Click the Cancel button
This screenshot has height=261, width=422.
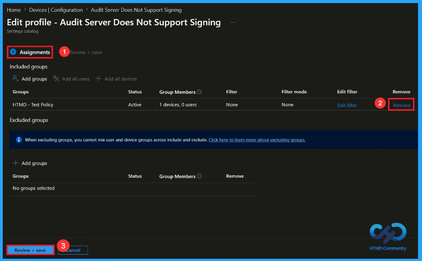pyautogui.click(x=73, y=250)
